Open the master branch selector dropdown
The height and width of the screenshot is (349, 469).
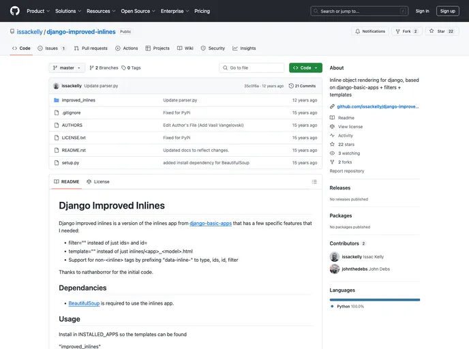67,68
